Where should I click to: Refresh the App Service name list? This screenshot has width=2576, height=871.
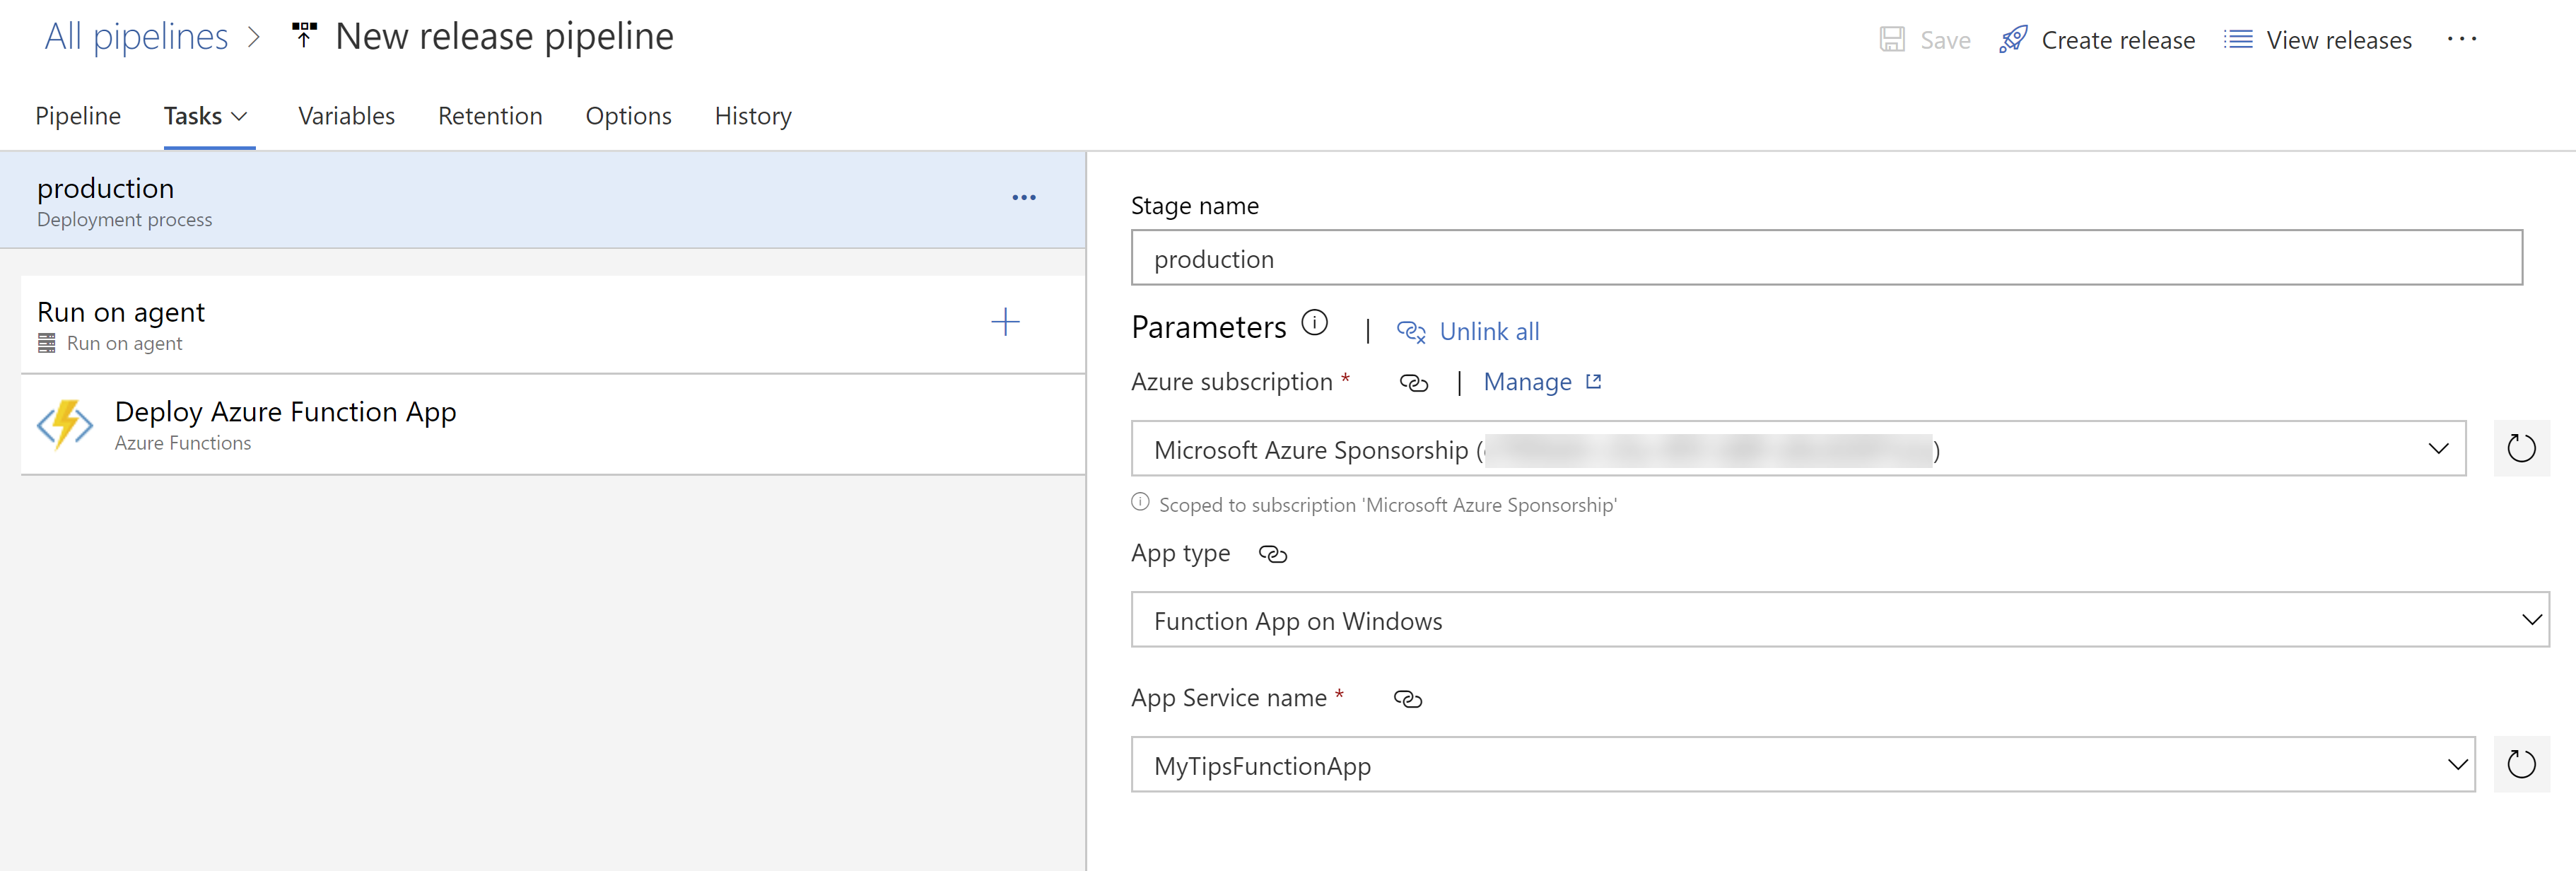coord(2521,765)
